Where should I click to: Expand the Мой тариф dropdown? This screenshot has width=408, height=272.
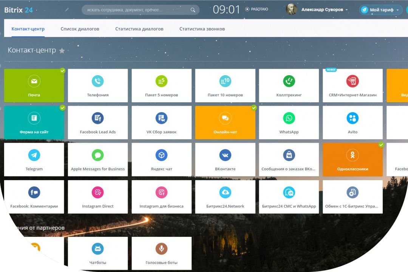(381, 10)
